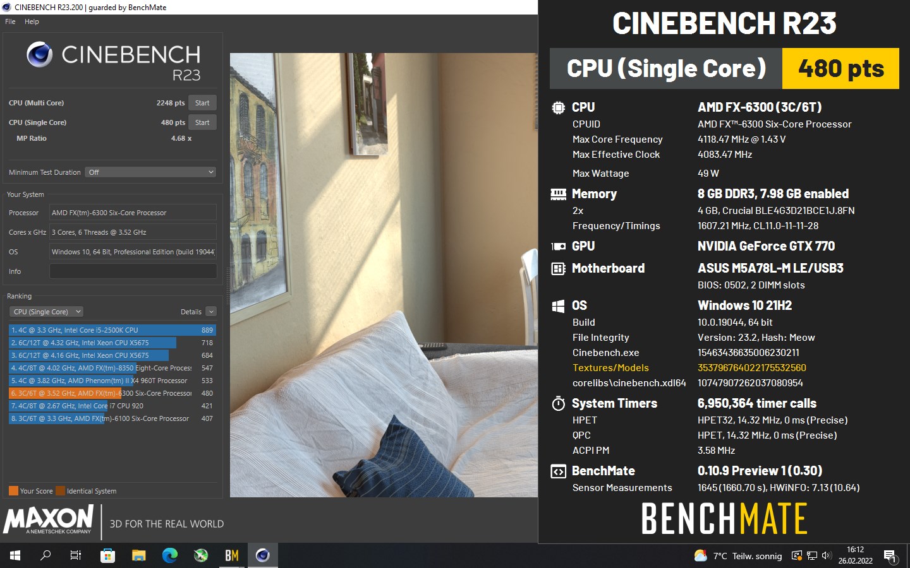Click the Info input field
Viewport: 910px width, 568px height.
click(133, 271)
